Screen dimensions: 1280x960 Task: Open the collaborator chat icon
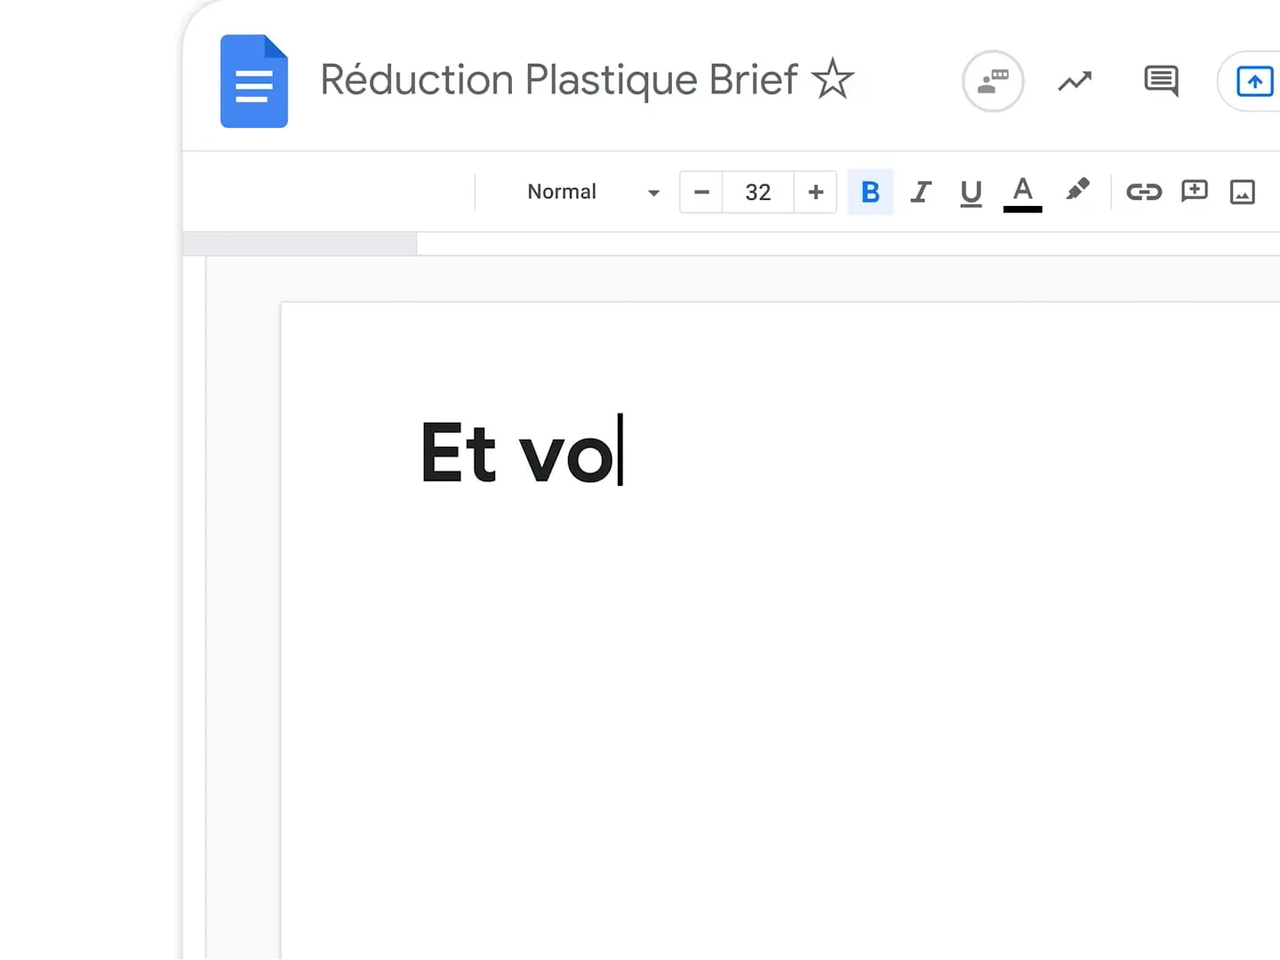(x=993, y=82)
